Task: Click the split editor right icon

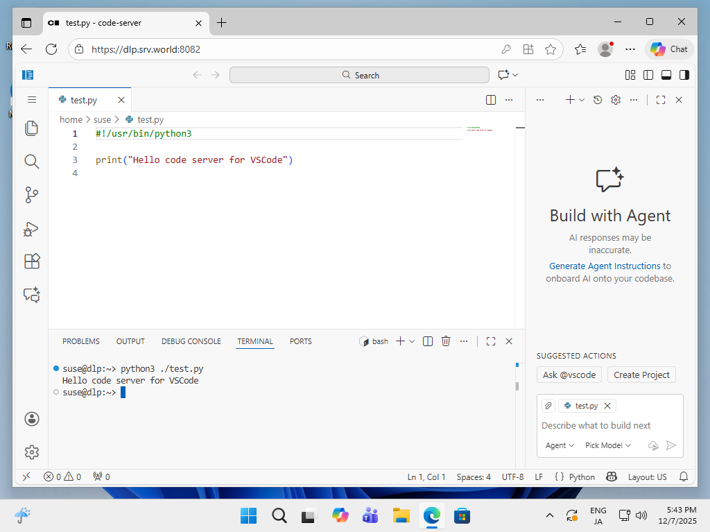Action: coord(491,100)
